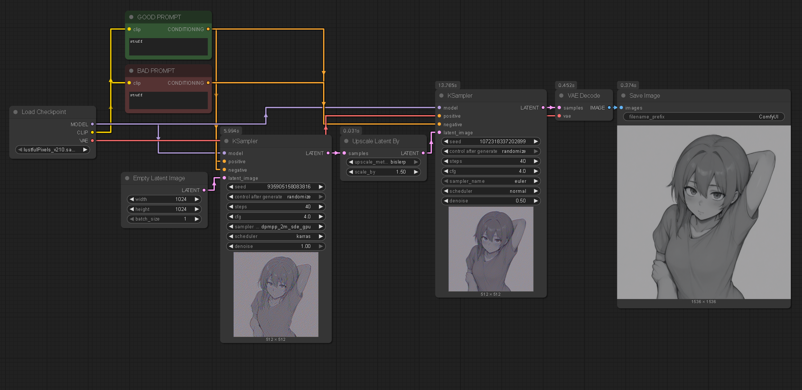Click the positive input socket on the first KSampler
The height and width of the screenshot is (390, 802).
[224, 161]
